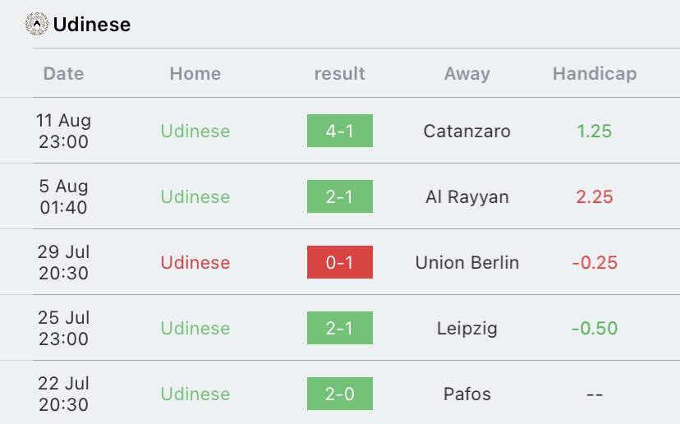The height and width of the screenshot is (424, 680).
Task: Click the red Udinese name in 29 Jul row
Action: [x=195, y=263]
